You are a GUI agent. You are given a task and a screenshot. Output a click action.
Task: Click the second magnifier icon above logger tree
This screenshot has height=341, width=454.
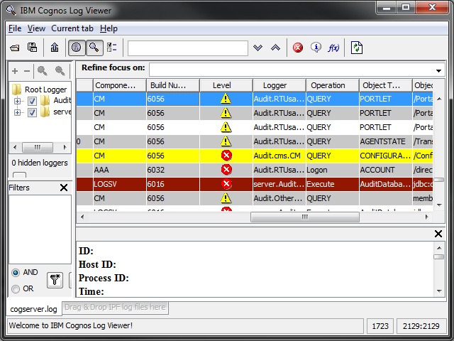coord(60,71)
